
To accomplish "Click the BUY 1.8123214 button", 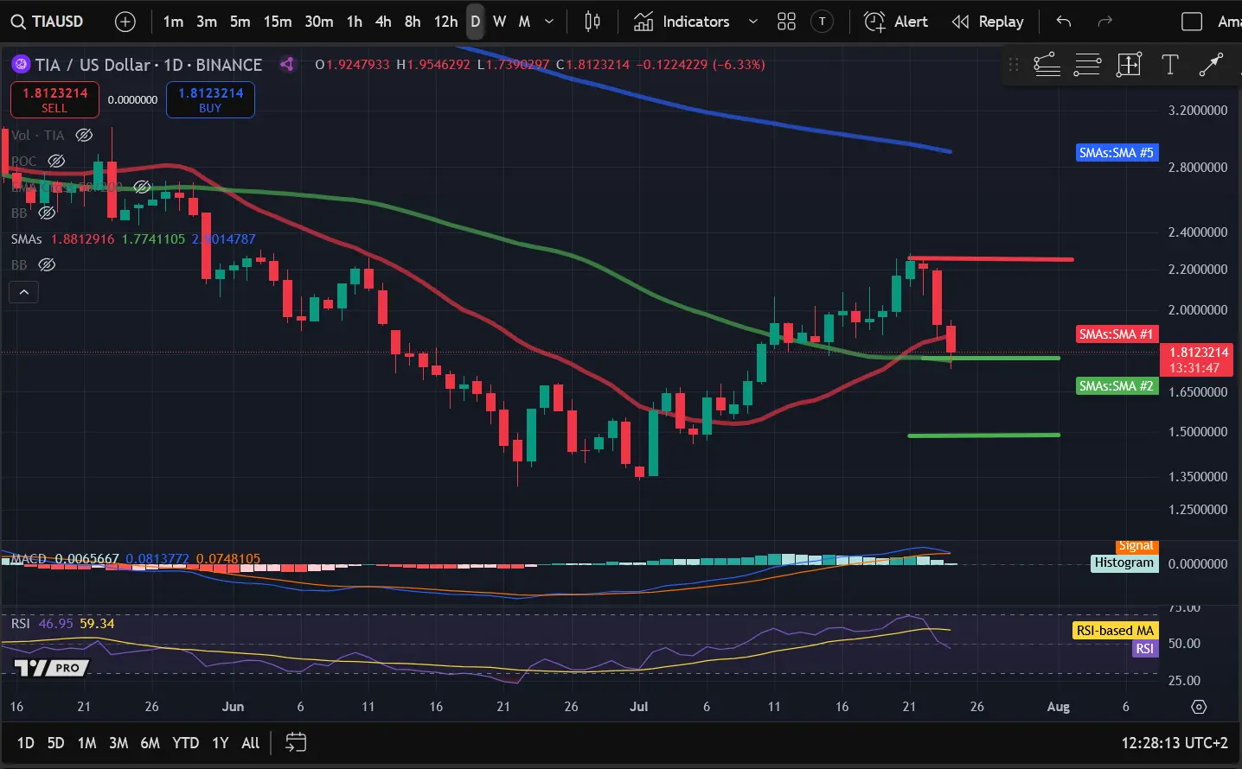I will tap(210, 99).
